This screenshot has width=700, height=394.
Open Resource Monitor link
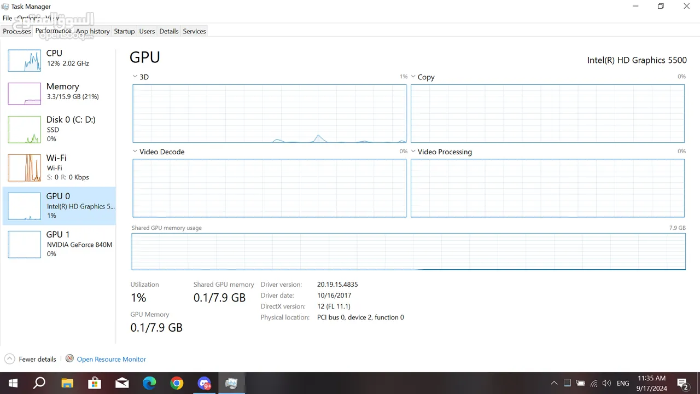tap(111, 359)
